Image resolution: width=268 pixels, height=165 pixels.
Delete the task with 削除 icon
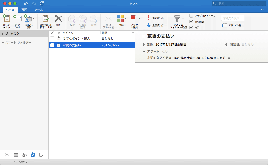[x=58, y=19]
